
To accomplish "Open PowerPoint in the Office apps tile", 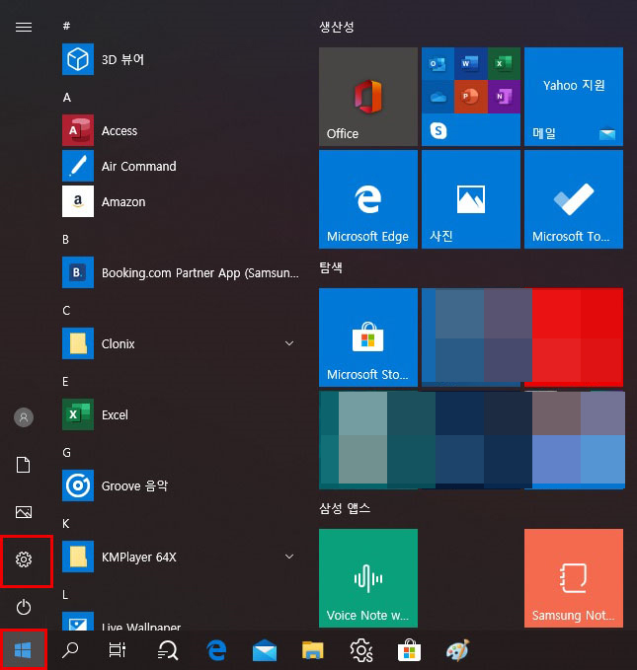I will 470,97.
